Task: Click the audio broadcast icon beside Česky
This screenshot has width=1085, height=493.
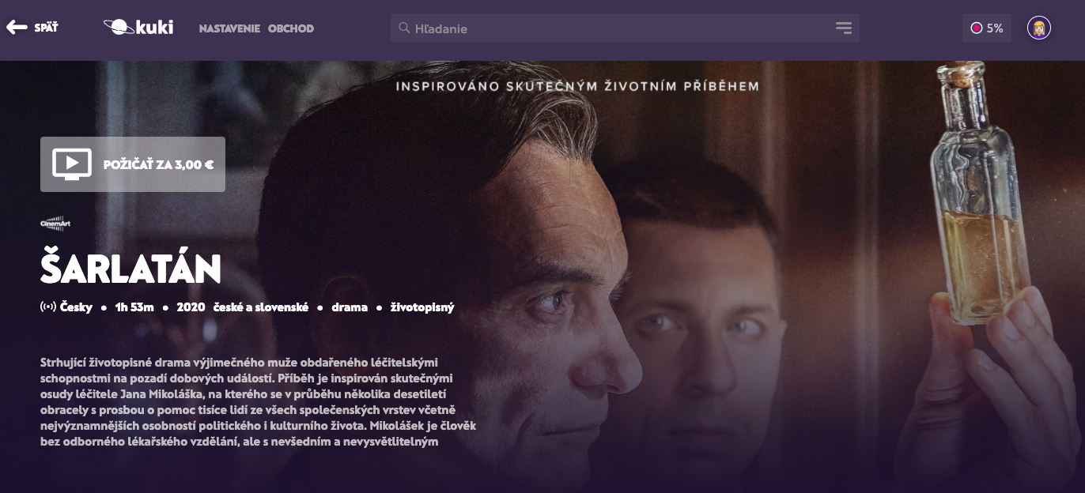Action: (47, 307)
